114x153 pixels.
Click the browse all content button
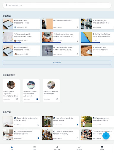[x=57, y=62]
